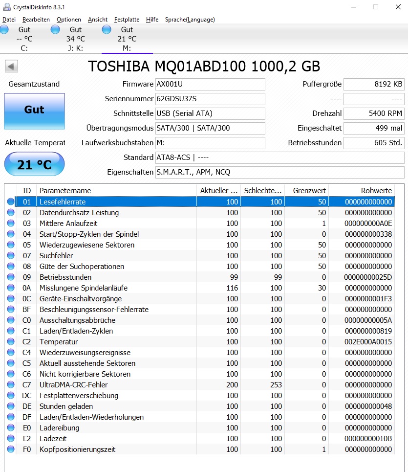Click the Gut health status button
Viewport: 408px width, 472px height.
click(x=34, y=111)
